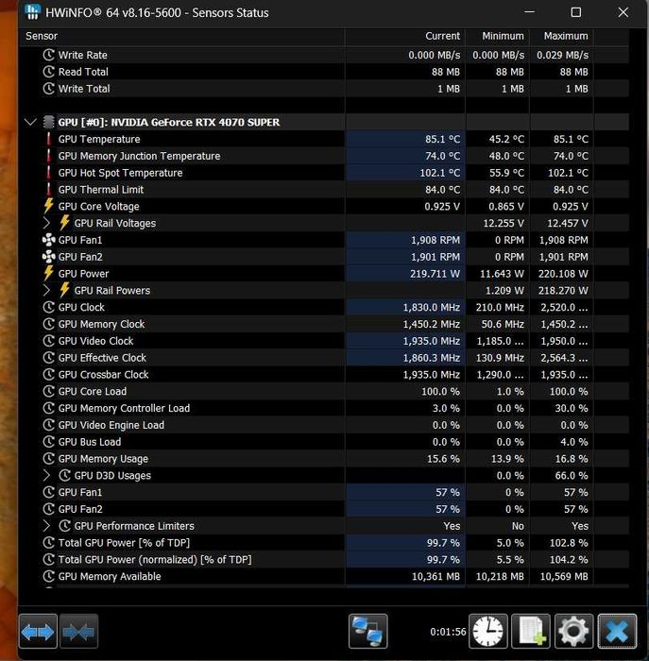649x661 pixels.
Task: Click the 1,830.0 MHz current GPU clock value
Action: (x=432, y=307)
